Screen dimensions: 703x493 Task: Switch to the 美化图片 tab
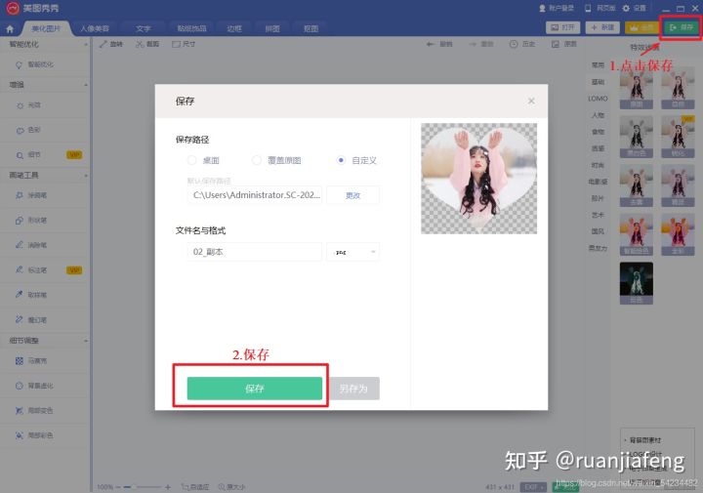click(x=46, y=28)
